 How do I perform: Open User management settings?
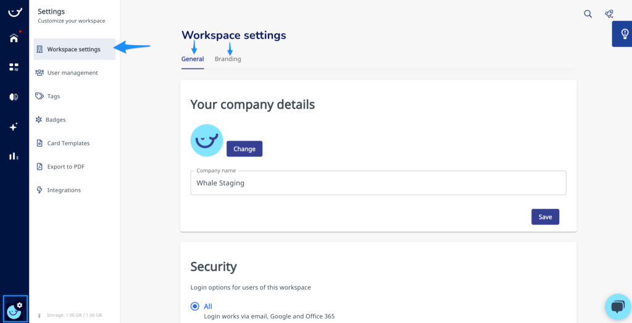tap(72, 73)
